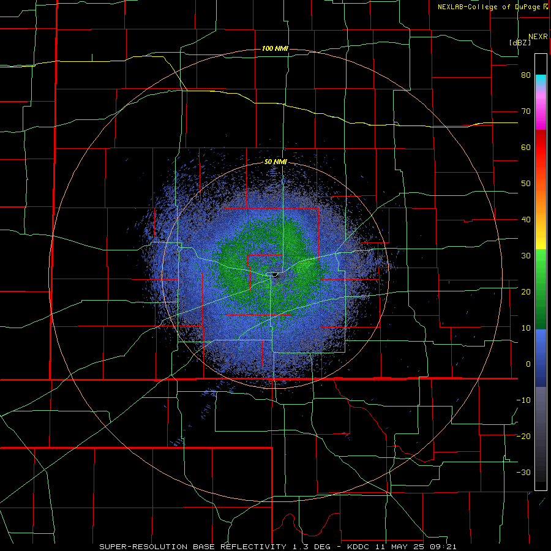Click the 60 value on the dBZ scale
This screenshot has width=551, height=551.
point(526,147)
